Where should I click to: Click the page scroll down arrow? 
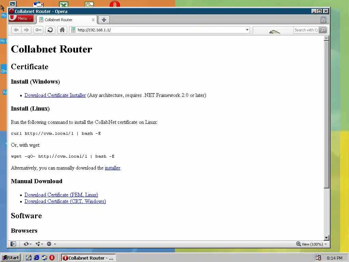(326, 237)
